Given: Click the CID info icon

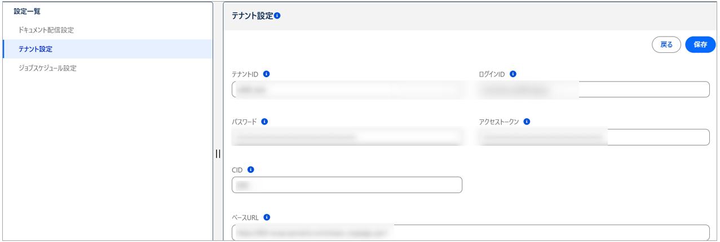Looking at the screenshot, I should click(x=251, y=169).
